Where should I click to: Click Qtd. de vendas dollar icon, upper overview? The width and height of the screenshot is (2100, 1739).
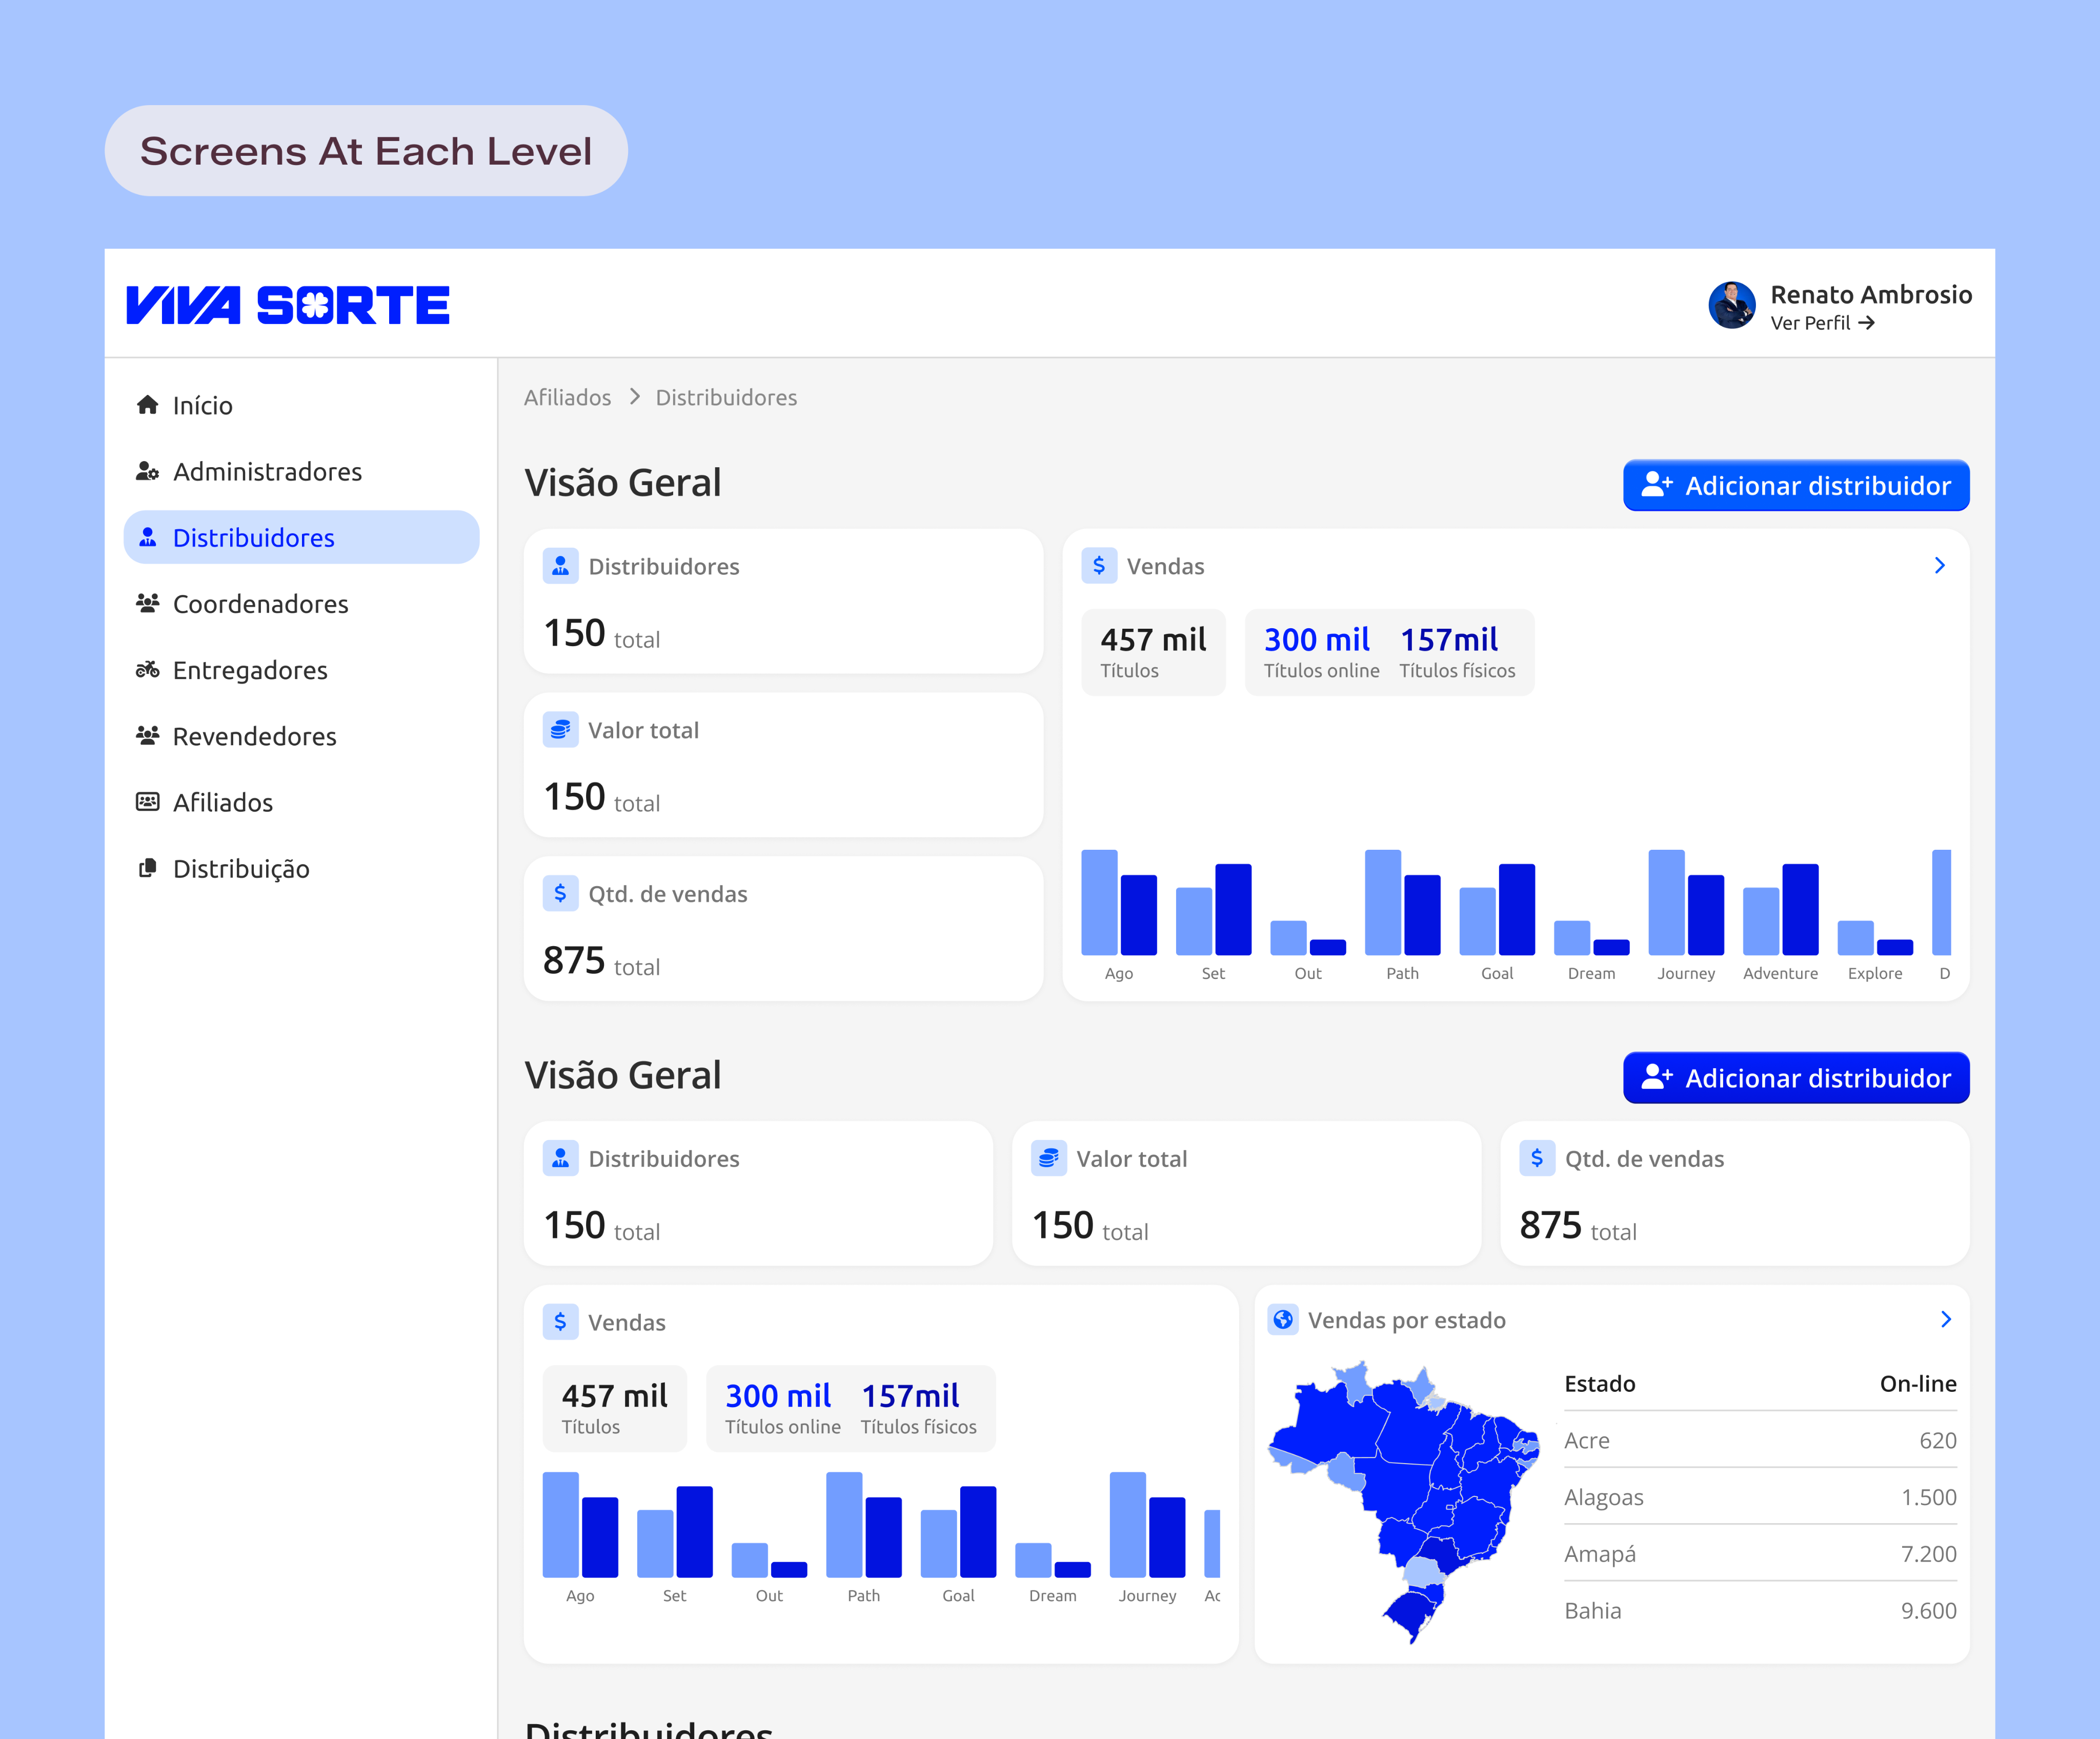560,893
